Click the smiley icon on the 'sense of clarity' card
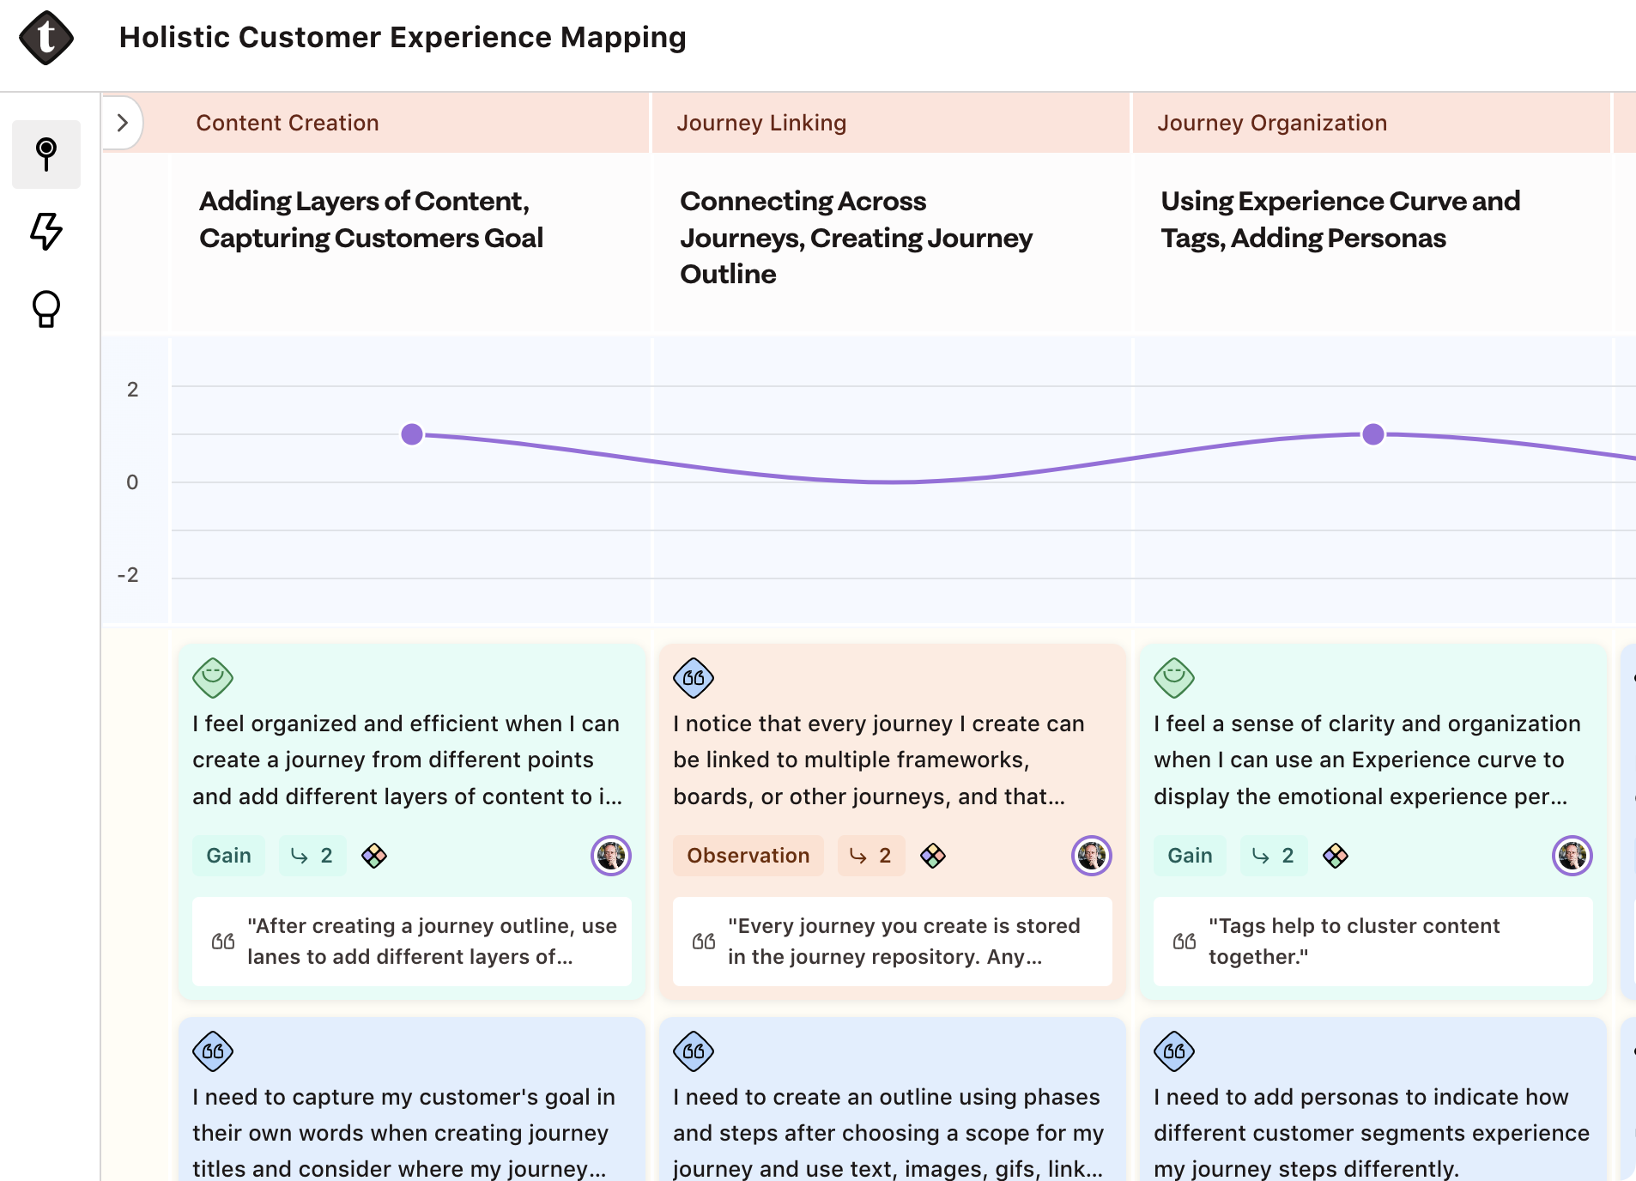 (1175, 678)
